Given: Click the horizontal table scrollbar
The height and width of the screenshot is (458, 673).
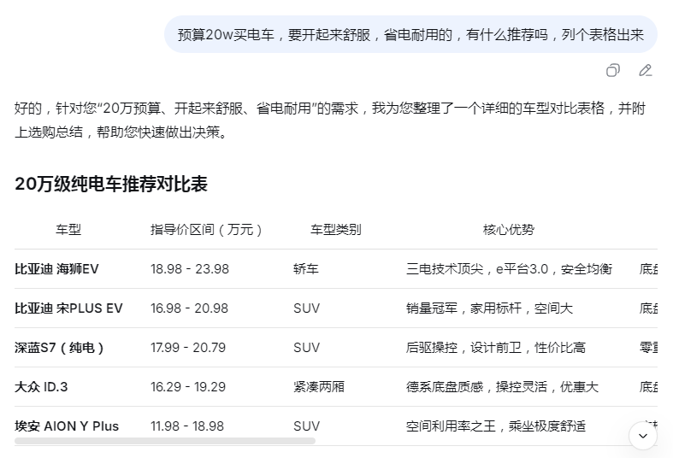Looking at the screenshot, I should tap(165, 441).
